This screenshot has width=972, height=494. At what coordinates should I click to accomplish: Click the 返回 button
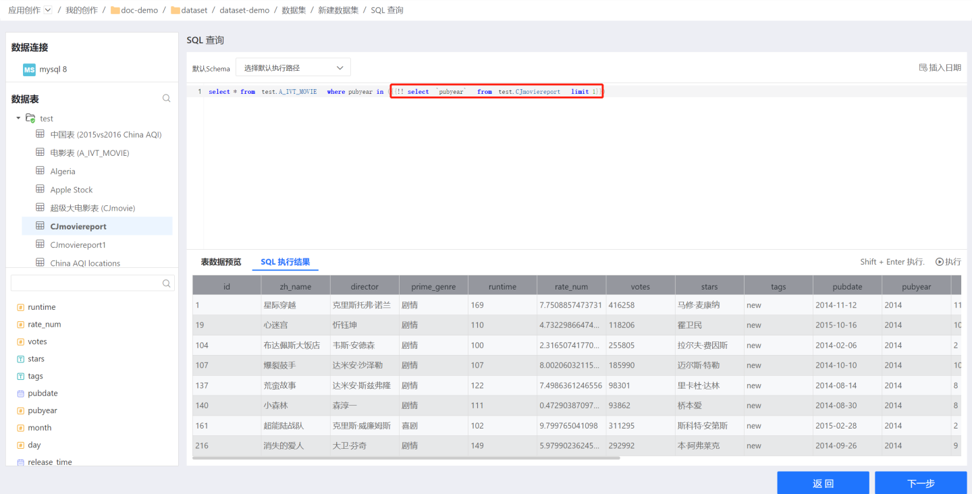[823, 483]
